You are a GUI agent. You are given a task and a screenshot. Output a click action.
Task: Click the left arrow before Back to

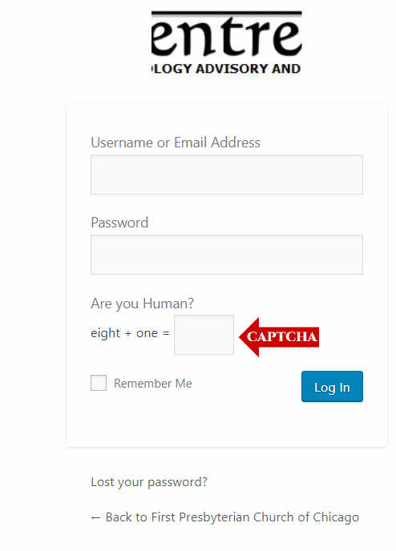click(95, 517)
